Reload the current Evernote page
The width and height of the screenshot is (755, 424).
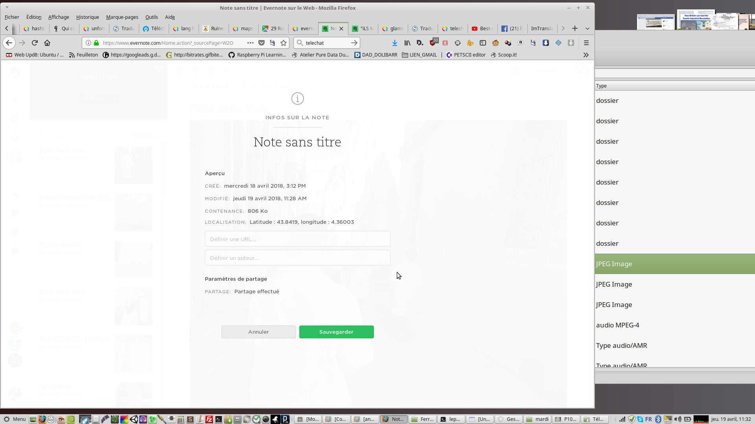point(35,43)
